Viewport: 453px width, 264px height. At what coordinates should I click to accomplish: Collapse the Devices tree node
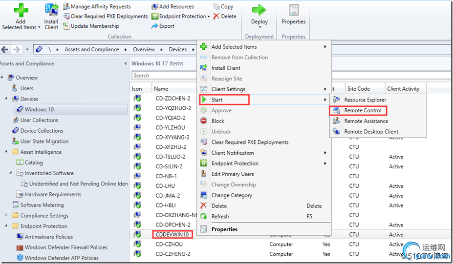pos(6,99)
